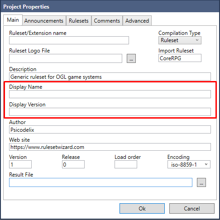Focus the Display Name field
The height and width of the screenshot is (220, 220).
(x=110, y=94)
